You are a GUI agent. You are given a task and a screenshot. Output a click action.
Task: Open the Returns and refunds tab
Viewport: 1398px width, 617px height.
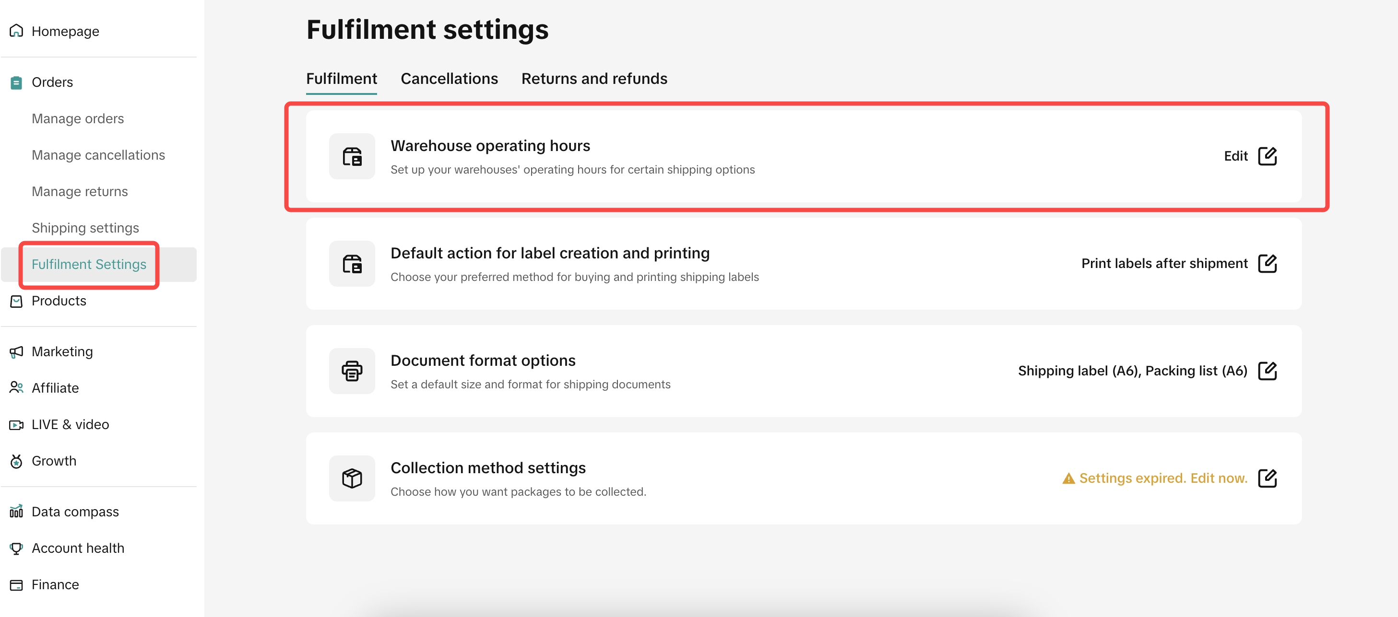click(594, 79)
